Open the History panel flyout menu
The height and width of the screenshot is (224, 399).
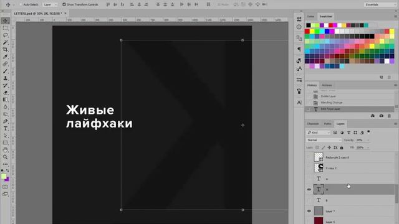point(395,85)
